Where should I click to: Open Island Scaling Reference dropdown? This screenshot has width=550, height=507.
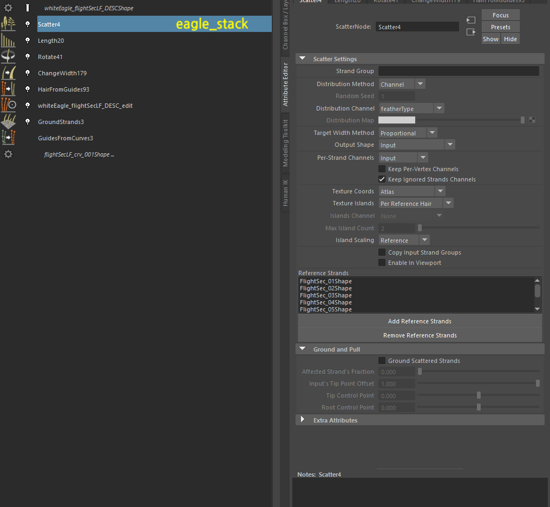pos(404,240)
